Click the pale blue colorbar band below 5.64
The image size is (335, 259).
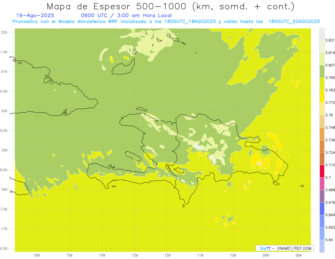[x=322, y=246]
